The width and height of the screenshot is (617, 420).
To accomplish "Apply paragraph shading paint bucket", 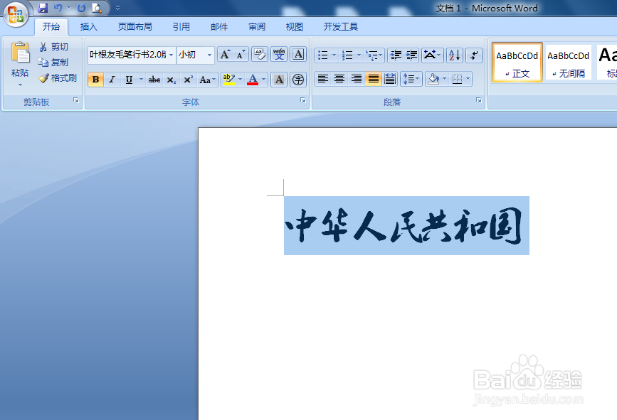I will click(x=433, y=79).
